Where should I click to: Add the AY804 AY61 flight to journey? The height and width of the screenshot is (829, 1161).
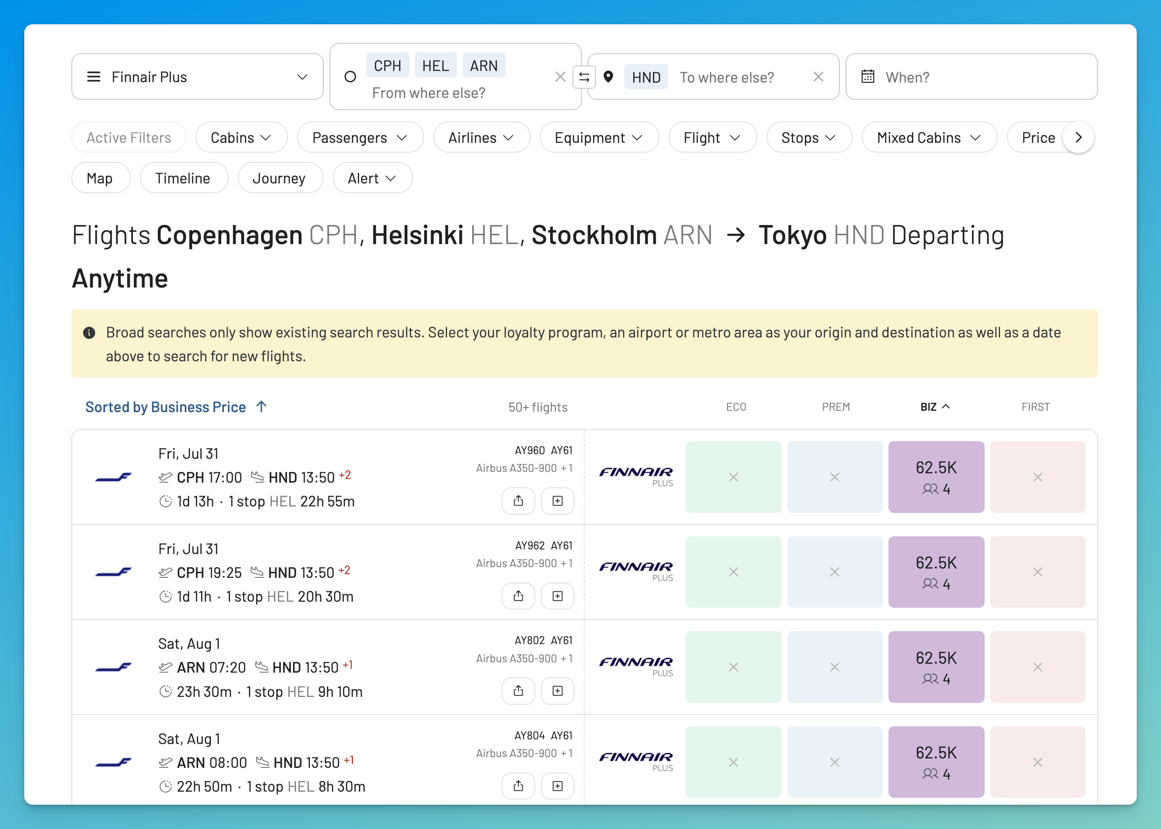[x=557, y=786]
